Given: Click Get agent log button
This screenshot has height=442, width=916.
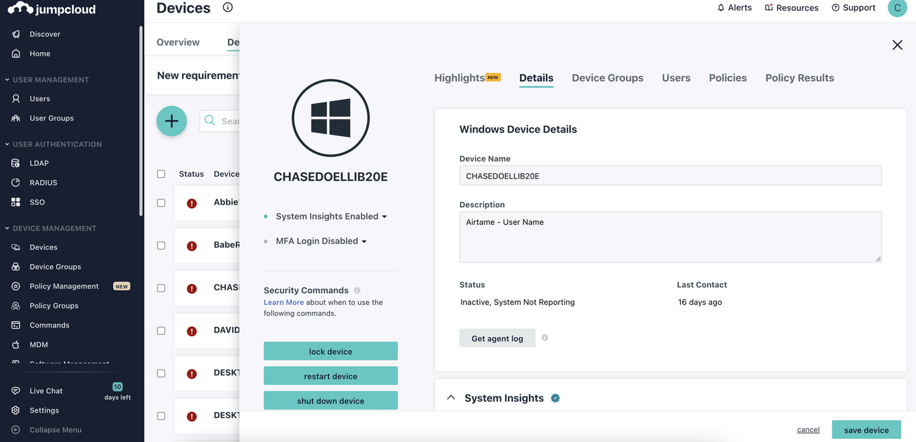Looking at the screenshot, I should [497, 338].
